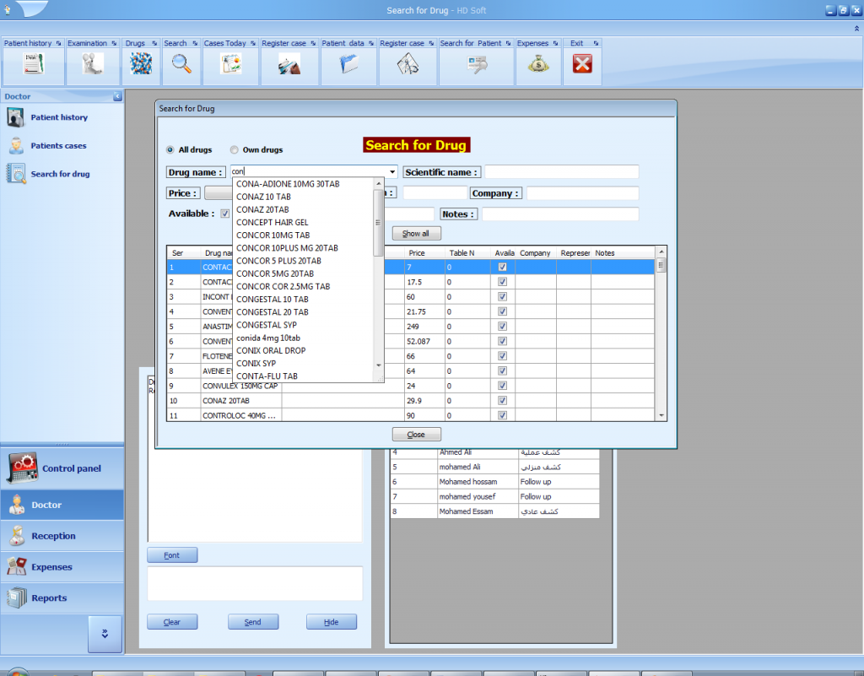Click the Send button
Screen dimensions: 864x676
pyautogui.click(x=253, y=622)
